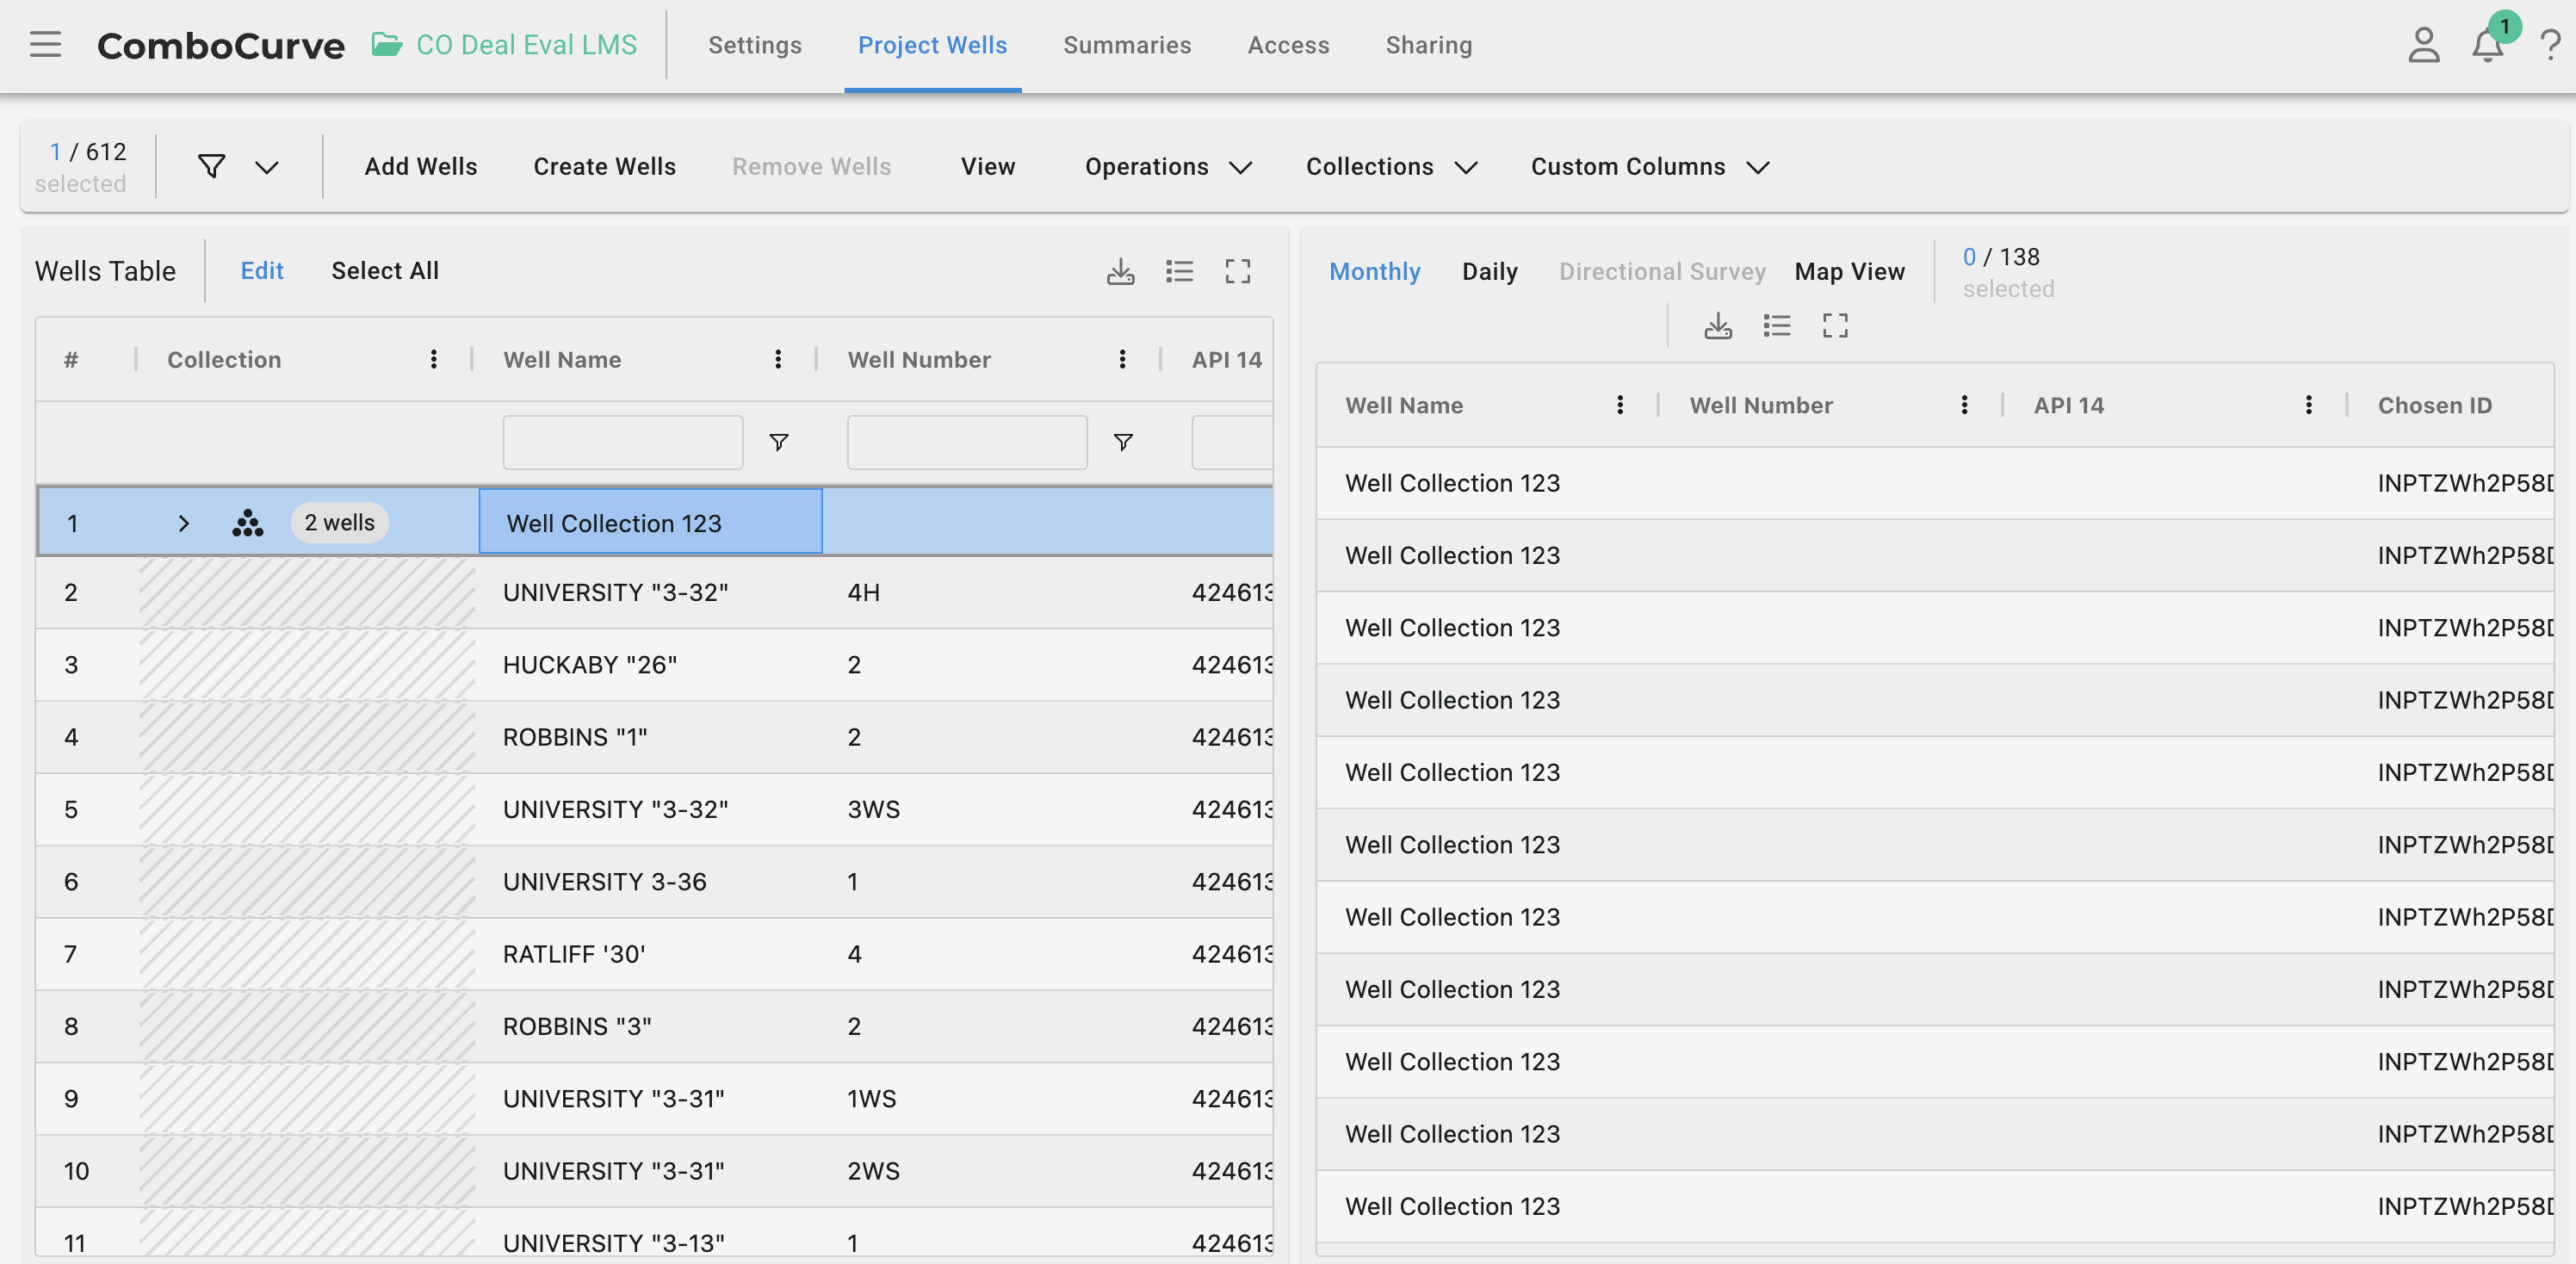Click the Add Wells button

point(420,167)
